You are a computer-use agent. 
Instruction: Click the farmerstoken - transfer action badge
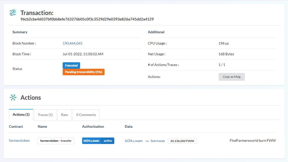coord(56,141)
